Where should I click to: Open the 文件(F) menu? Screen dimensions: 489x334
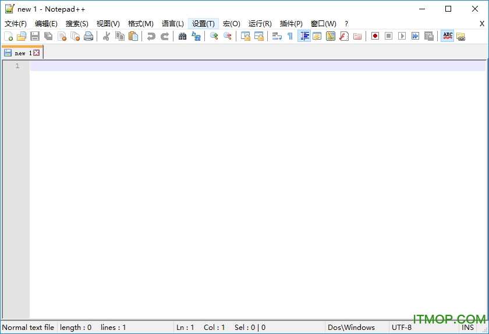tap(15, 24)
